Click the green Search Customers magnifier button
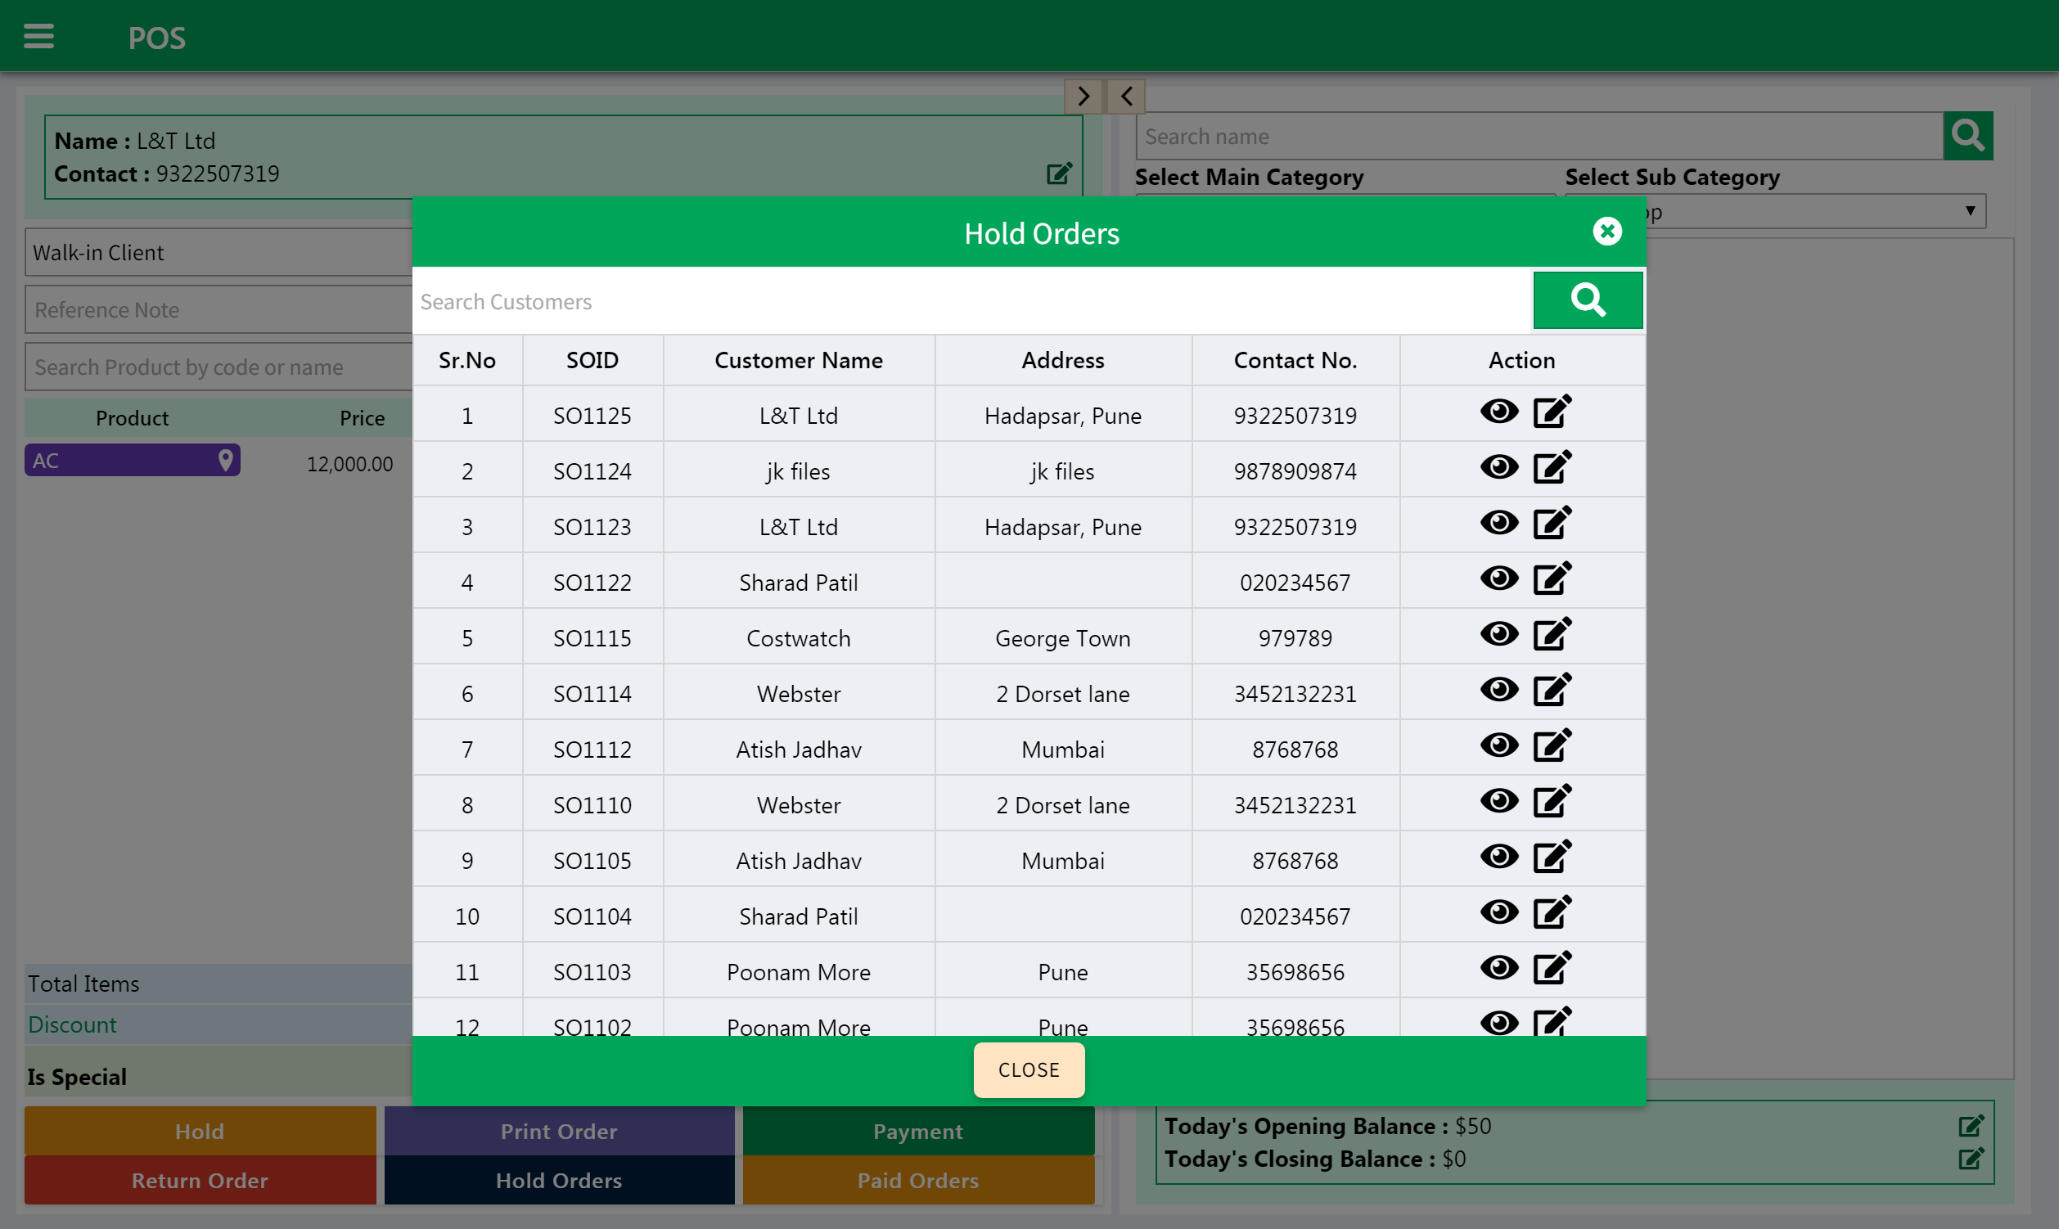The image size is (2059, 1229). (1587, 299)
